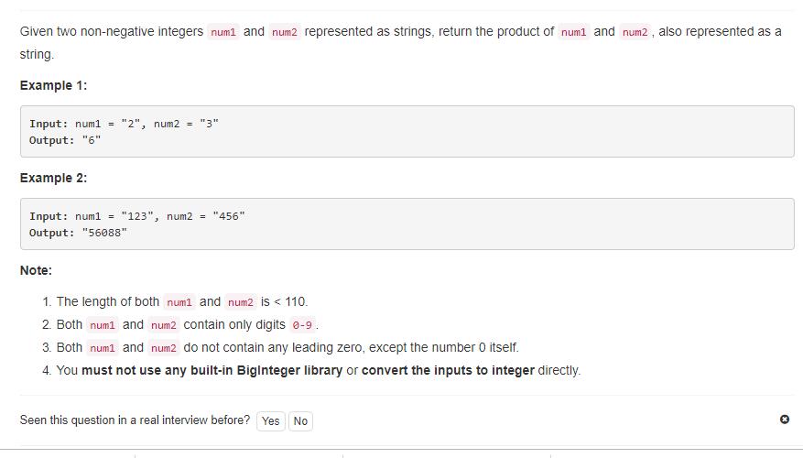The width and height of the screenshot is (803, 458).
Task: Click the Output "56088" line
Action: [x=78, y=233]
